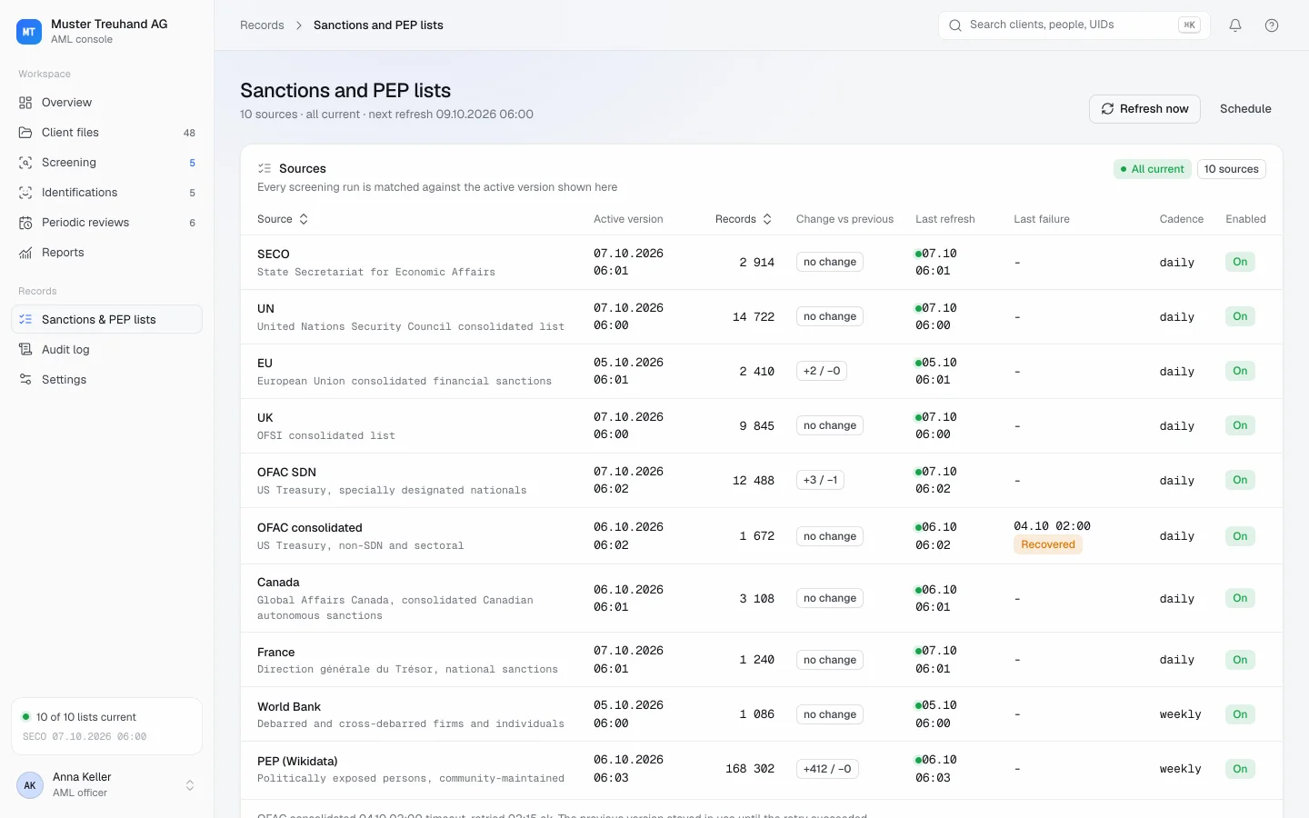Screen dimensions: 1309x818
Task: Click the Sources list icon in panel header
Action: [x=265, y=168]
